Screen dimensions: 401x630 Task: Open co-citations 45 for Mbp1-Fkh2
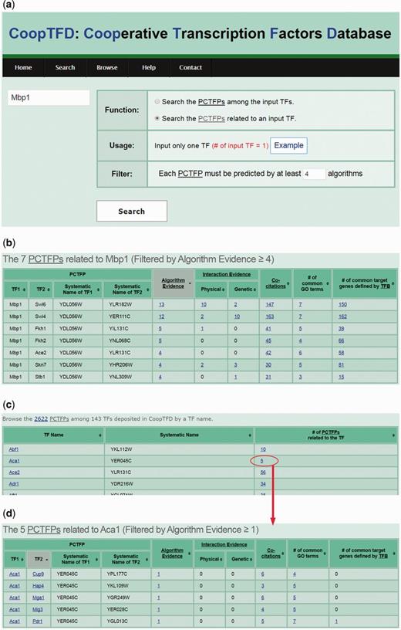(x=268, y=340)
